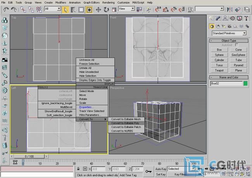Click the Undo arrow icon
The image size is (252, 178).
click(x=6, y=9)
